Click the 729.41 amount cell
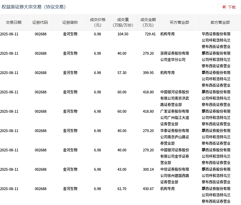 click(149, 34)
